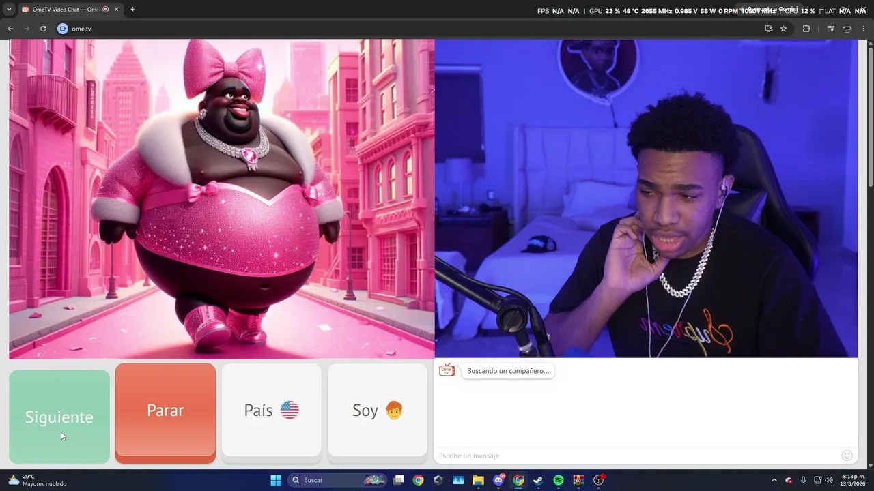Open the weather widget showing 29°C
The image size is (874, 491).
(38, 480)
